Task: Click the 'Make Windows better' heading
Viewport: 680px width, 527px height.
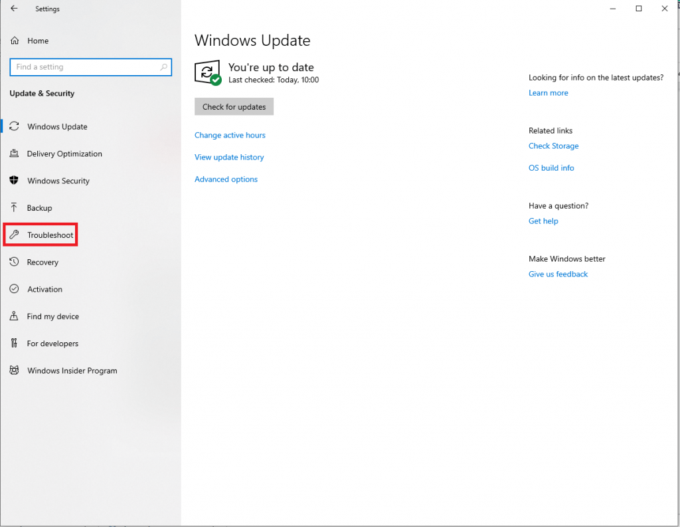Action: click(x=567, y=259)
